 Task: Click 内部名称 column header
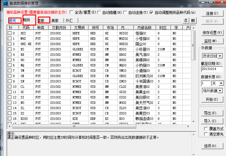tap(145, 27)
